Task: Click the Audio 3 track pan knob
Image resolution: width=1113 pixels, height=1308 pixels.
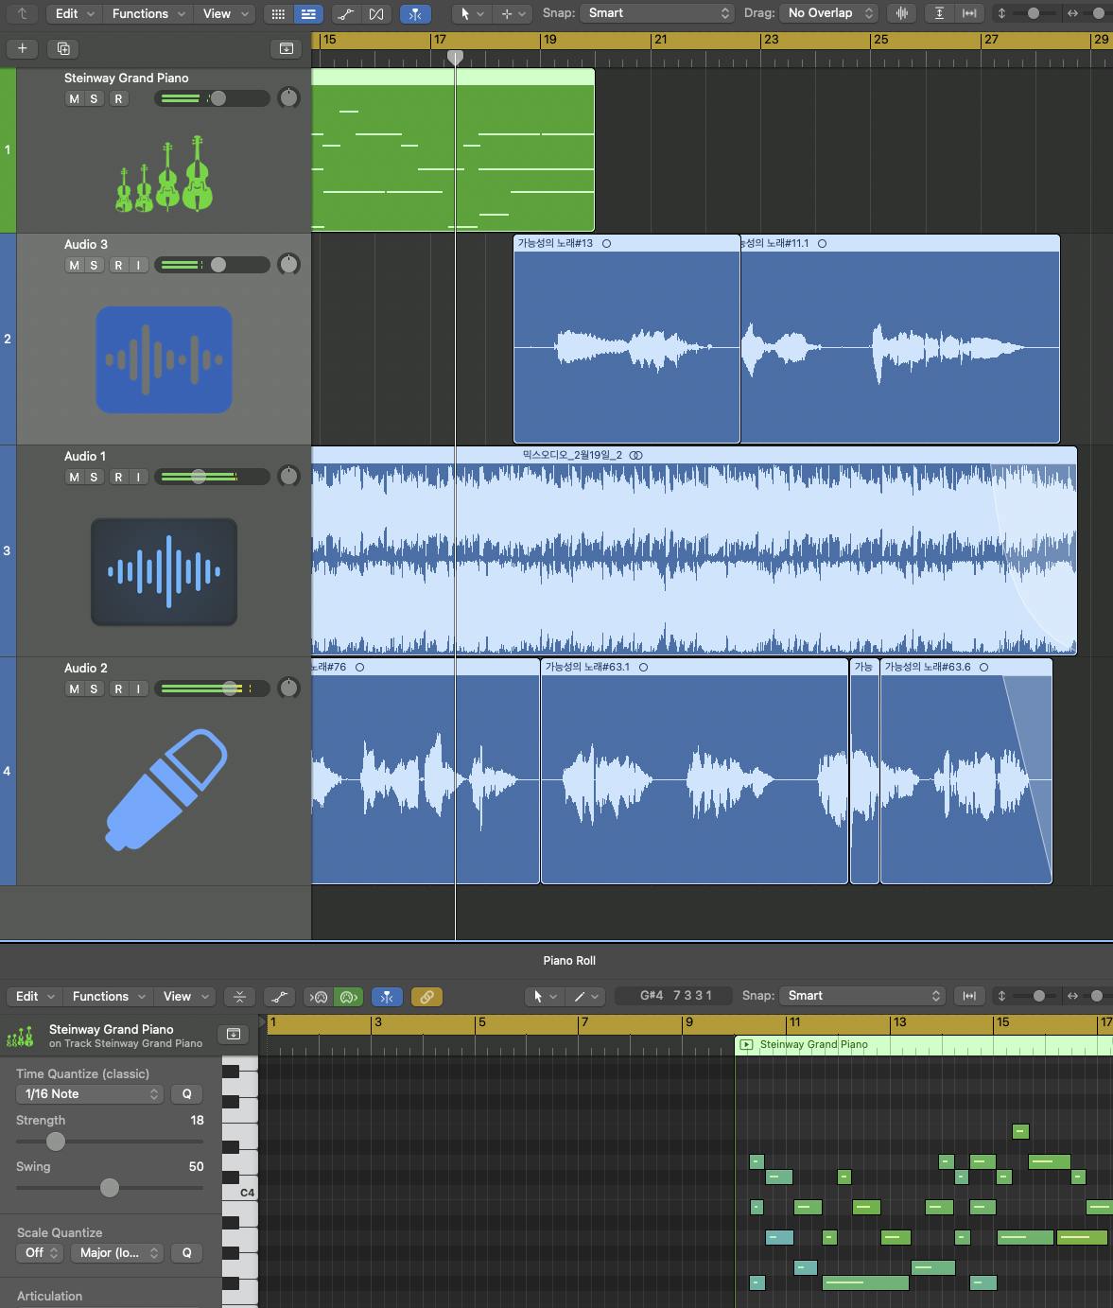Action: [x=288, y=265]
